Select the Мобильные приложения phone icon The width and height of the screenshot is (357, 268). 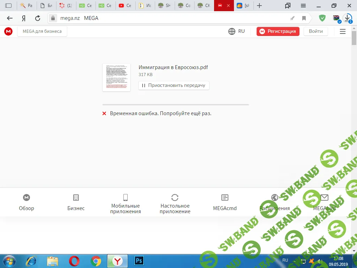click(x=126, y=198)
